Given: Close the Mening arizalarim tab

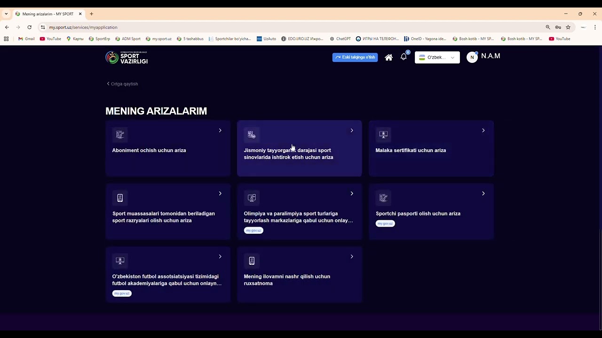Looking at the screenshot, I should click(80, 14).
